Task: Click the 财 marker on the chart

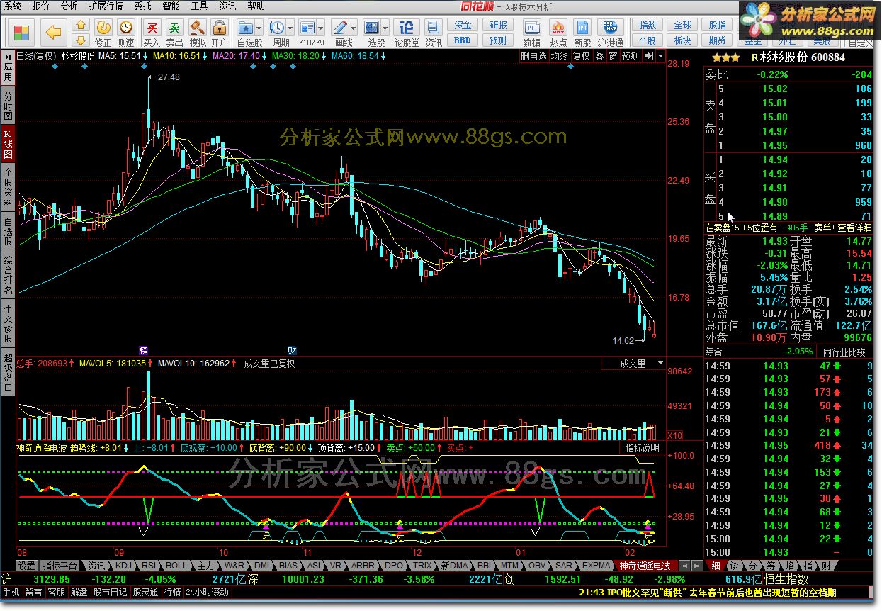Action: (291, 350)
